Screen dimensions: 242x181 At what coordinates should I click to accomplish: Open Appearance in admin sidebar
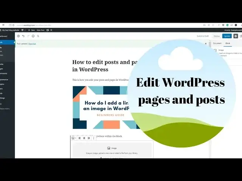click(x=4, y=80)
